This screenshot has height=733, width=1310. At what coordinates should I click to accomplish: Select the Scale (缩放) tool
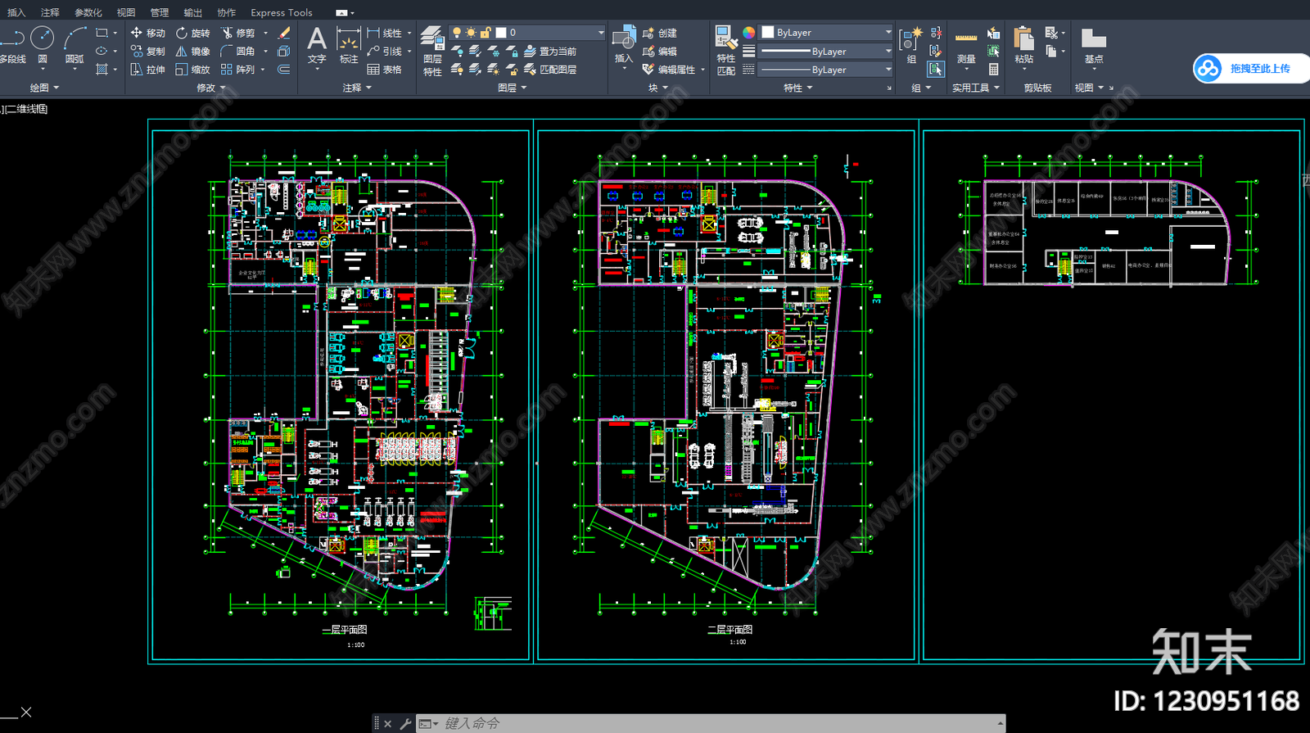(192, 70)
